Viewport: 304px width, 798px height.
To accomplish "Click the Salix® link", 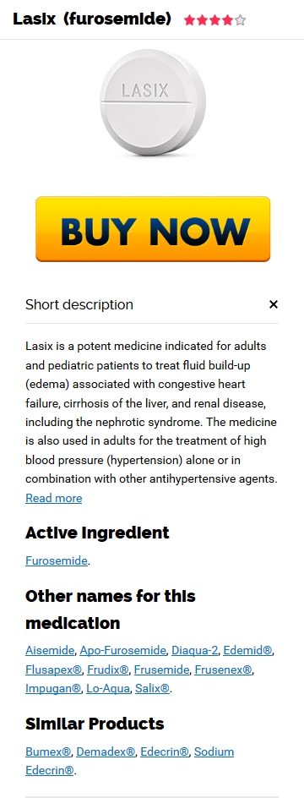I will pyautogui.click(x=153, y=689).
